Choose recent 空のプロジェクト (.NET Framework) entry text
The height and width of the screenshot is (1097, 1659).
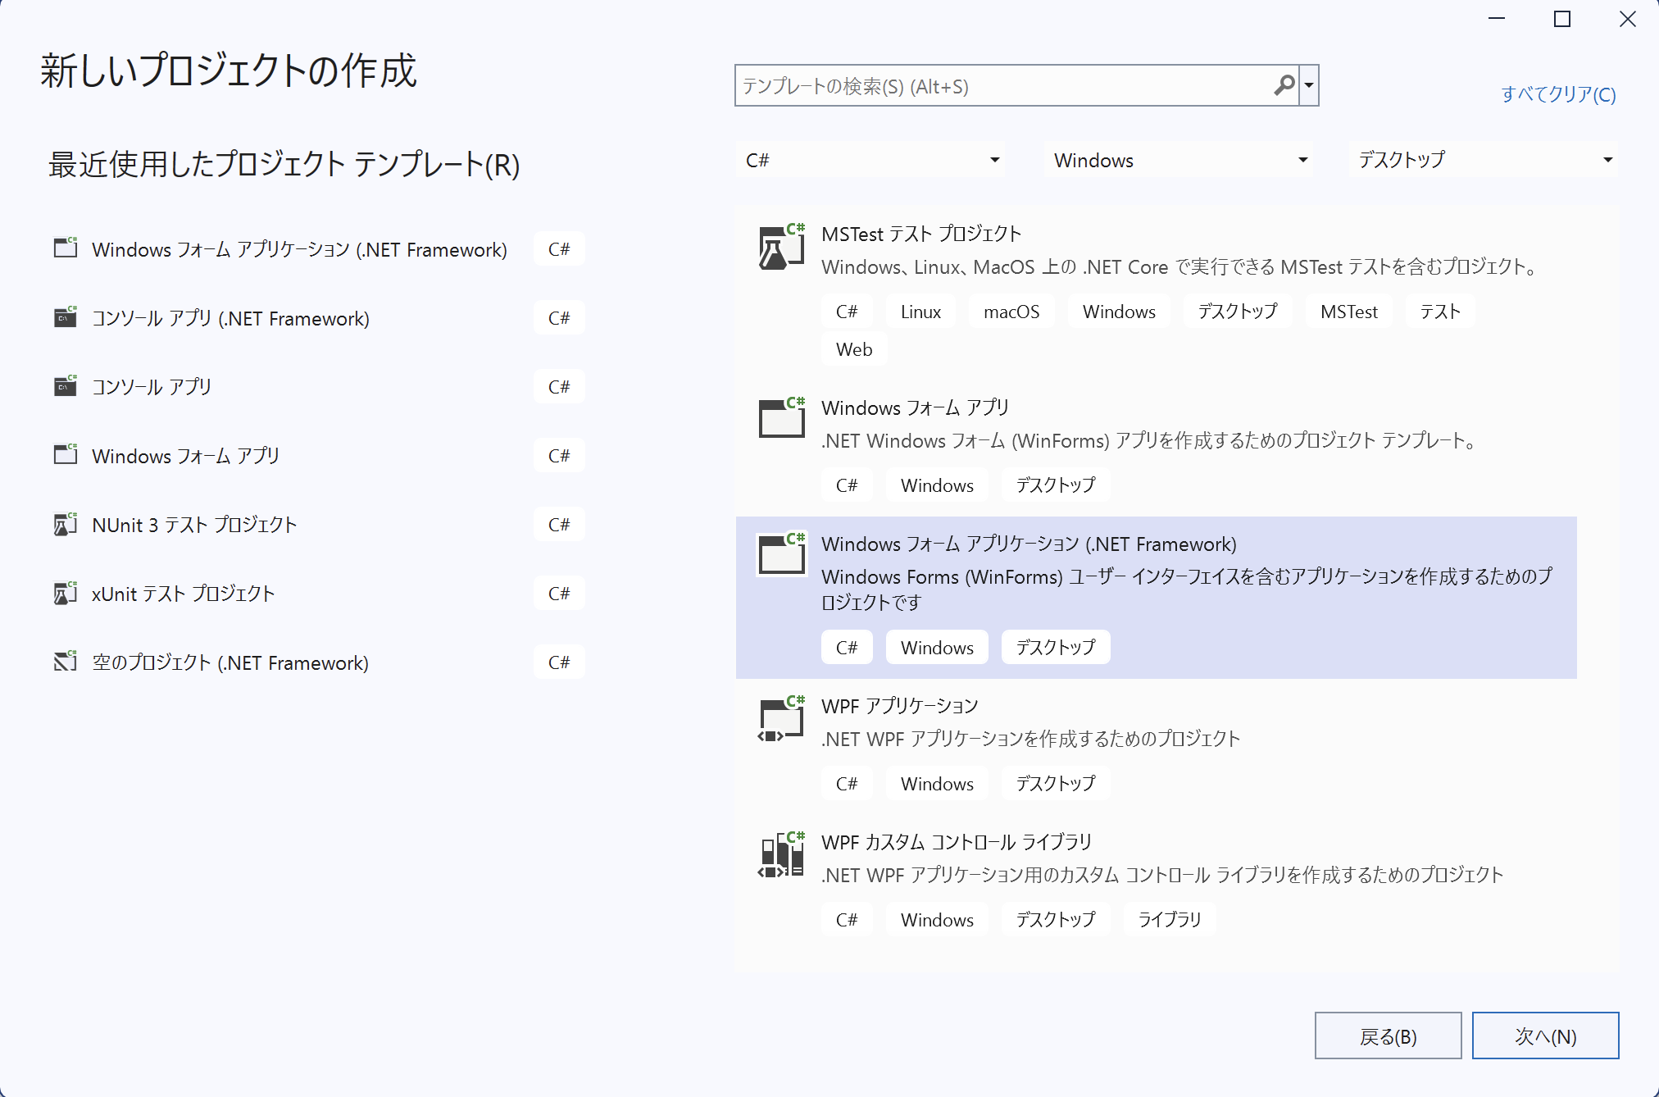pyautogui.click(x=230, y=662)
